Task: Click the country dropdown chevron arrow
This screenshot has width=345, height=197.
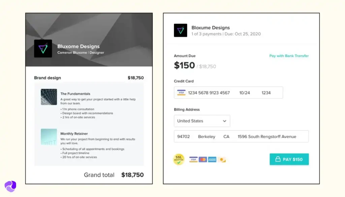Action: tap(225, 121)
